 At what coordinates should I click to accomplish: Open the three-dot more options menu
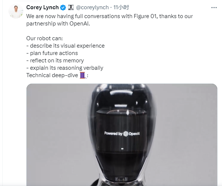[x=214, y=8]
